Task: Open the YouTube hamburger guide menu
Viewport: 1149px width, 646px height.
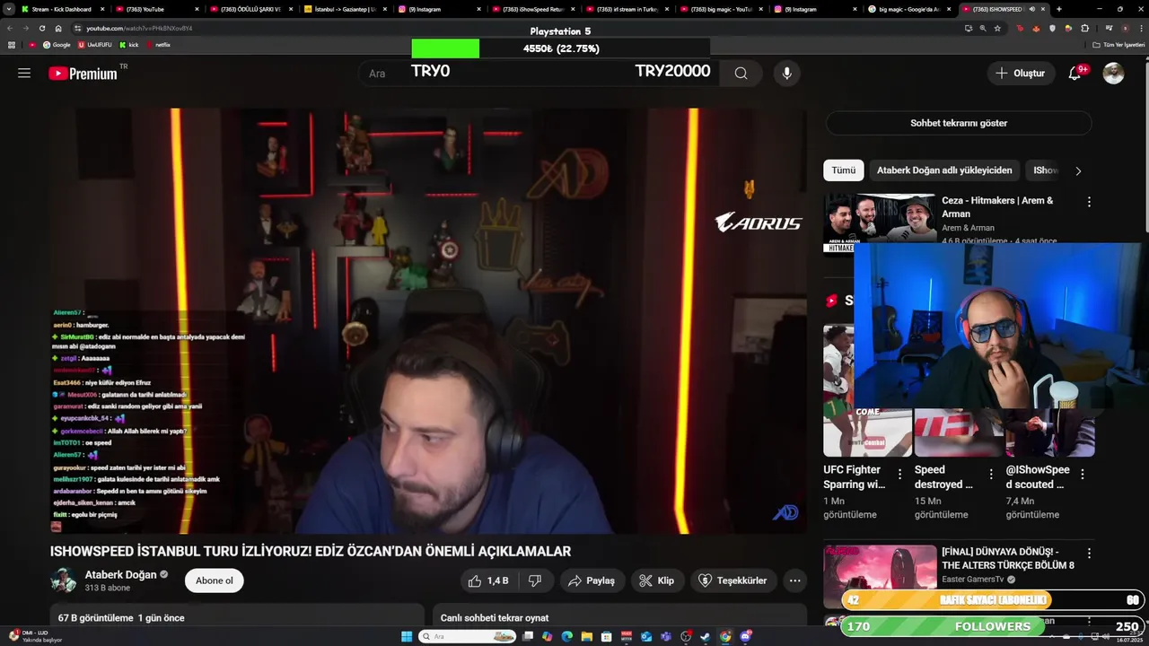Action: click(x=24, y=74)
